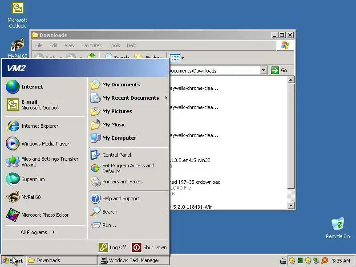Open My Computer
Image resolution: width=356 pixels, height=267 pixels.
(129, 138)
